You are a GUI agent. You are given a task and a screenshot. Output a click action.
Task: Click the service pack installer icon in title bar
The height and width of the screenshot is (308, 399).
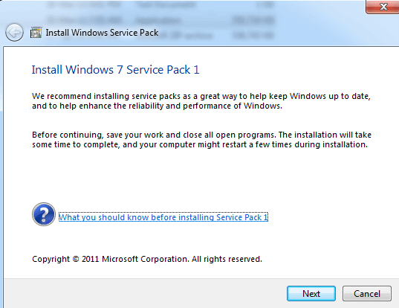[36, 33]
